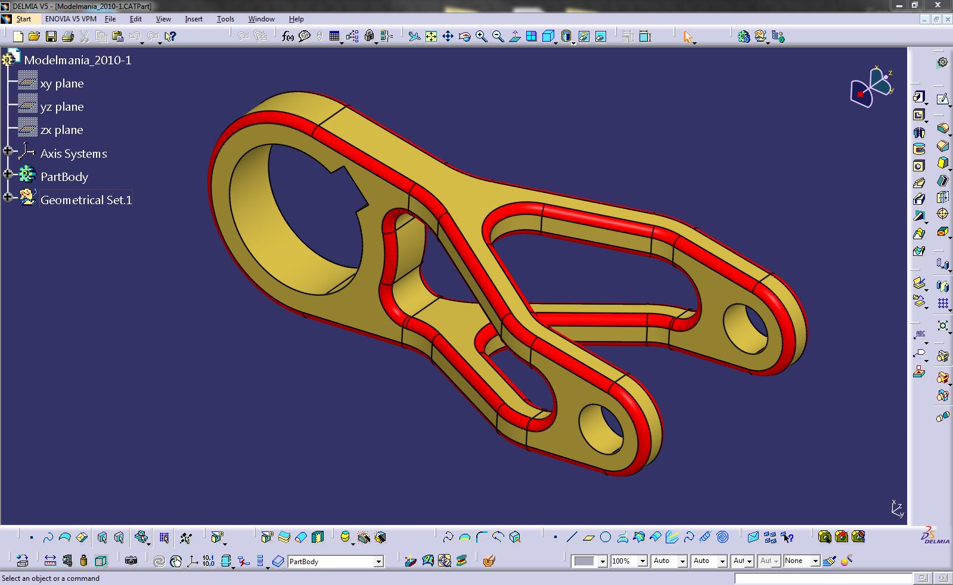Image resolution: width=953 pixels, height=585 pixels.
Task: Select the xy plane tree item
Action: tap(62, 84)
